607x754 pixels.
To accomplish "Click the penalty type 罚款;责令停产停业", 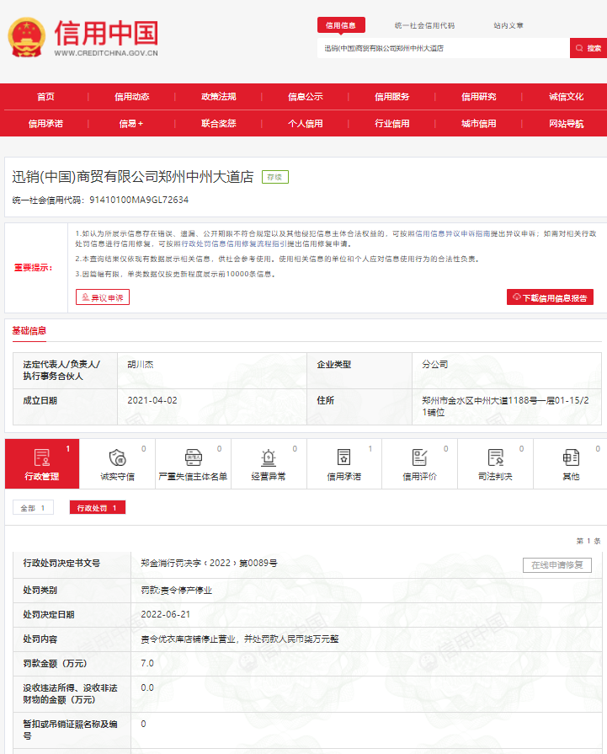I will [x=177, y=590].
